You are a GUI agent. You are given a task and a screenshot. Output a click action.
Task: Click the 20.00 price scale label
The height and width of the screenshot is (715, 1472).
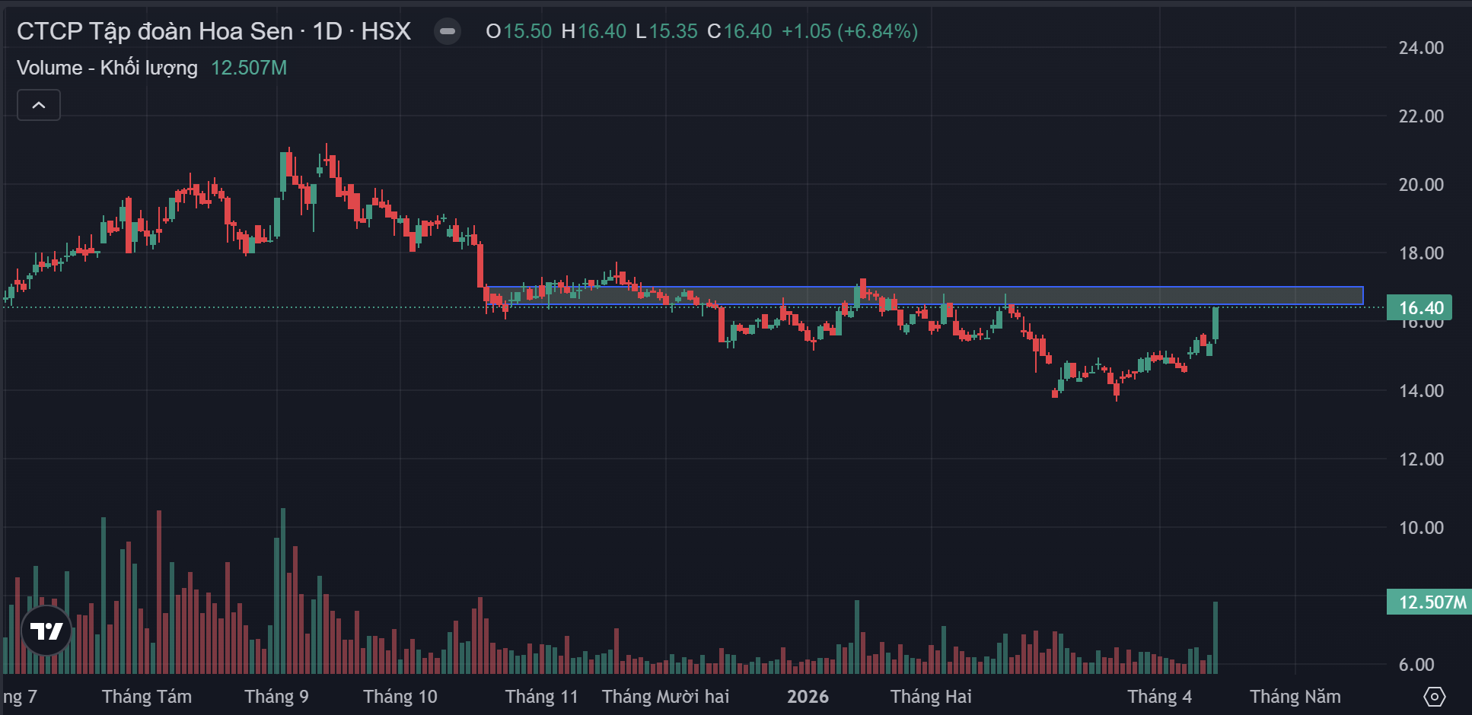(1420, 185)
